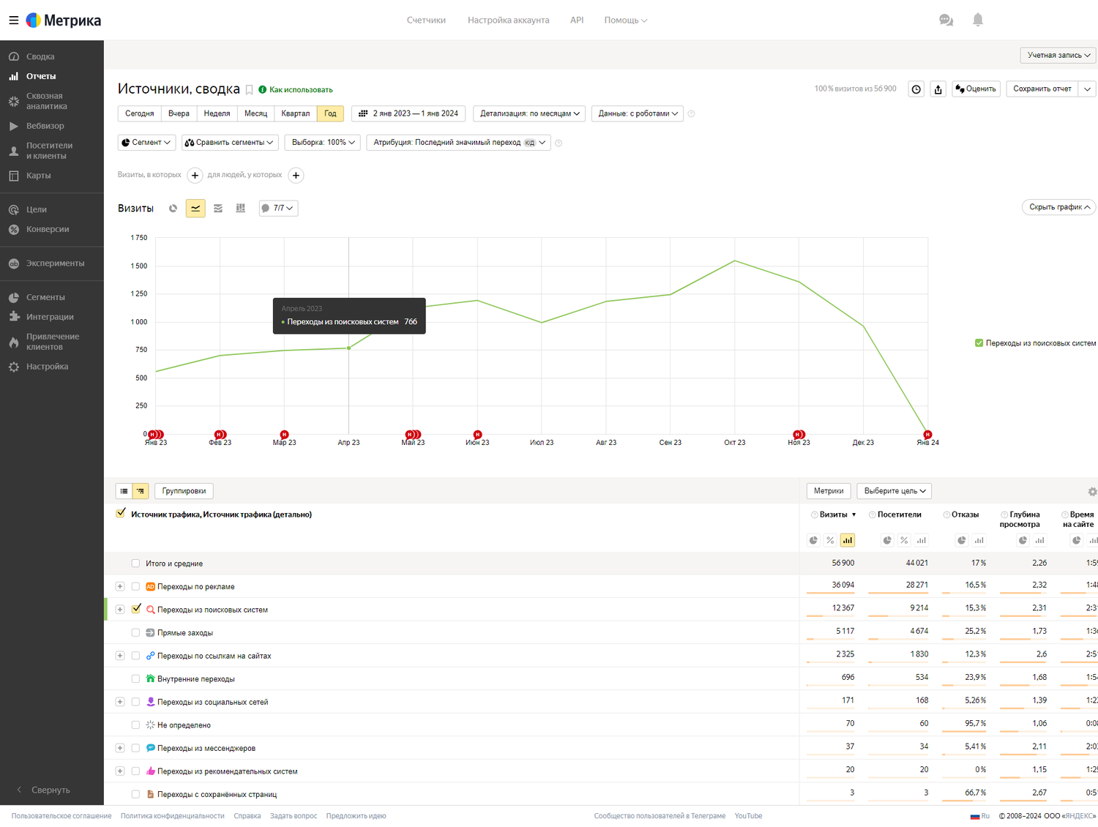Click annotation marker at Мар 23
The image size is (1098, 827).
pos(285,435)
